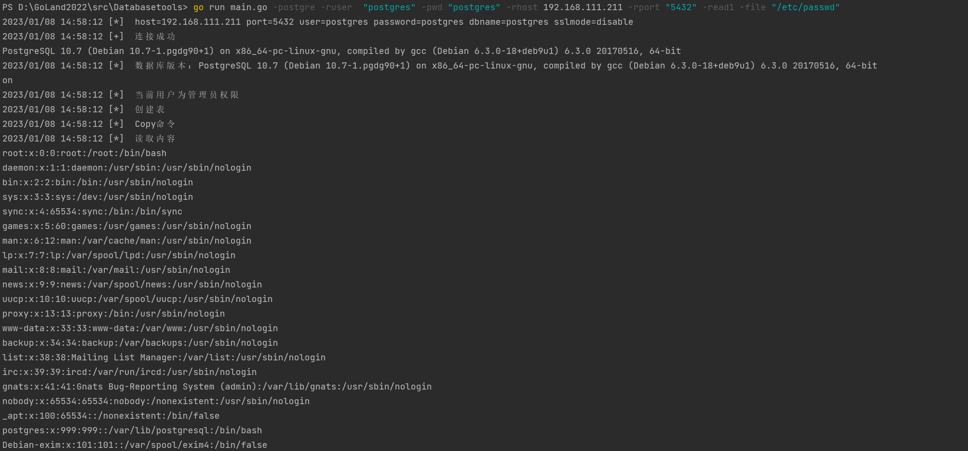Click the Debian-exim:x:101:101 passwd entry

(135, 445)
